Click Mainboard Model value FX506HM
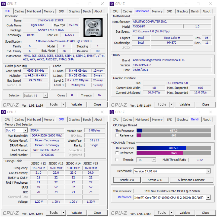The image size is (217, 217). 157,26
